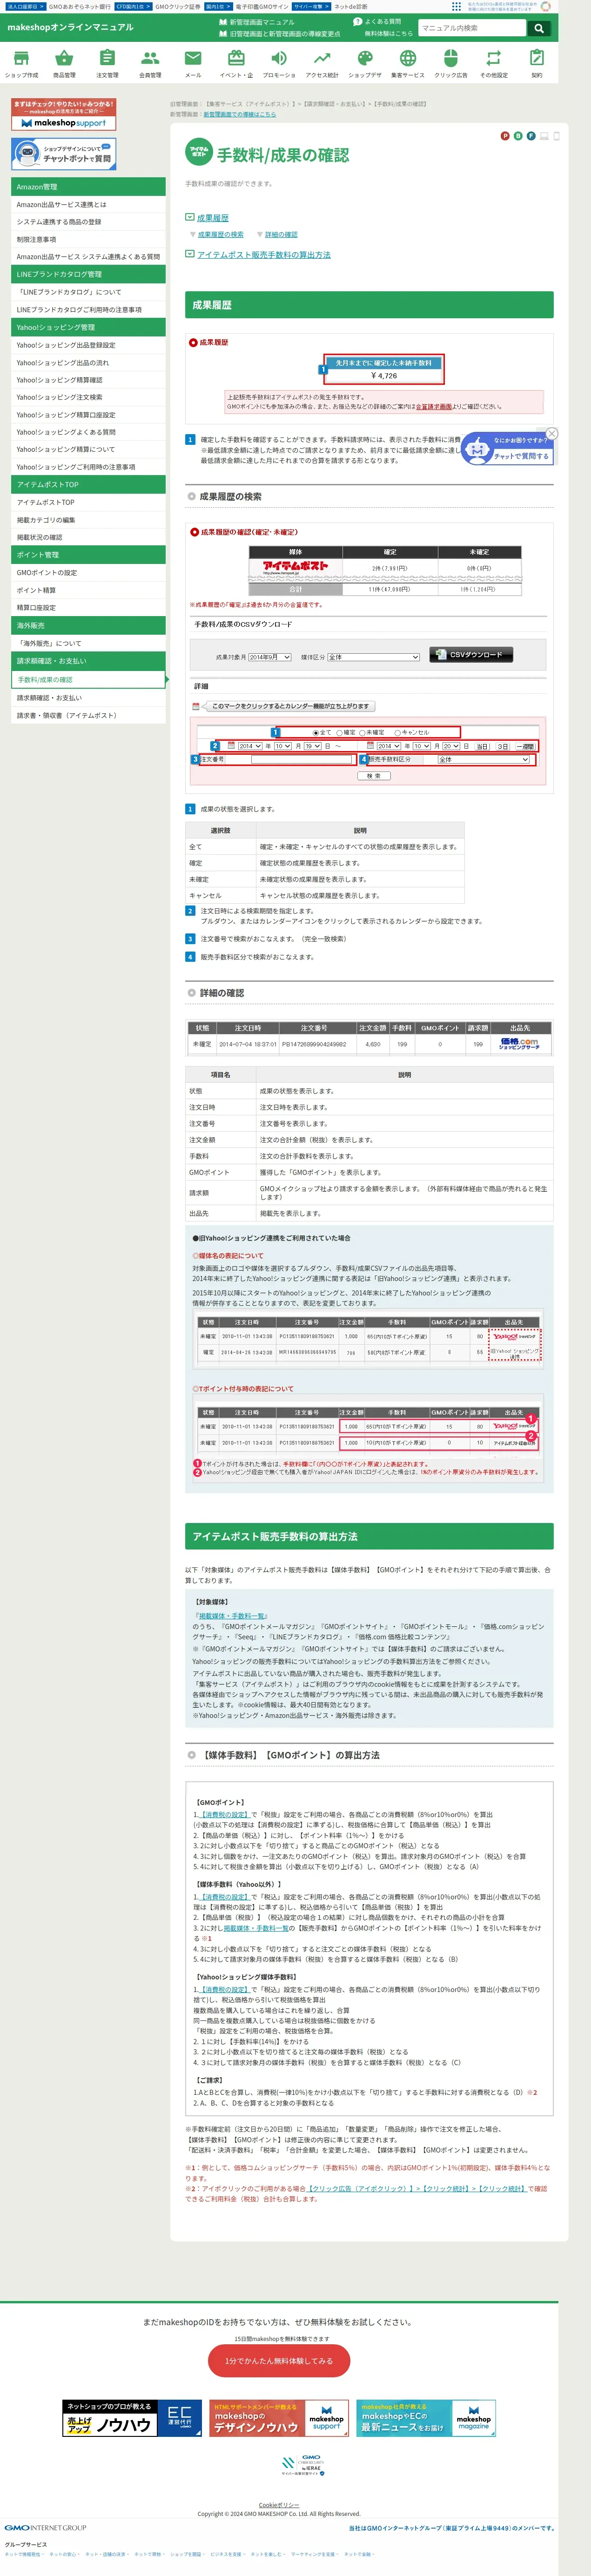Open the メール envelope icon

[193, 58]
